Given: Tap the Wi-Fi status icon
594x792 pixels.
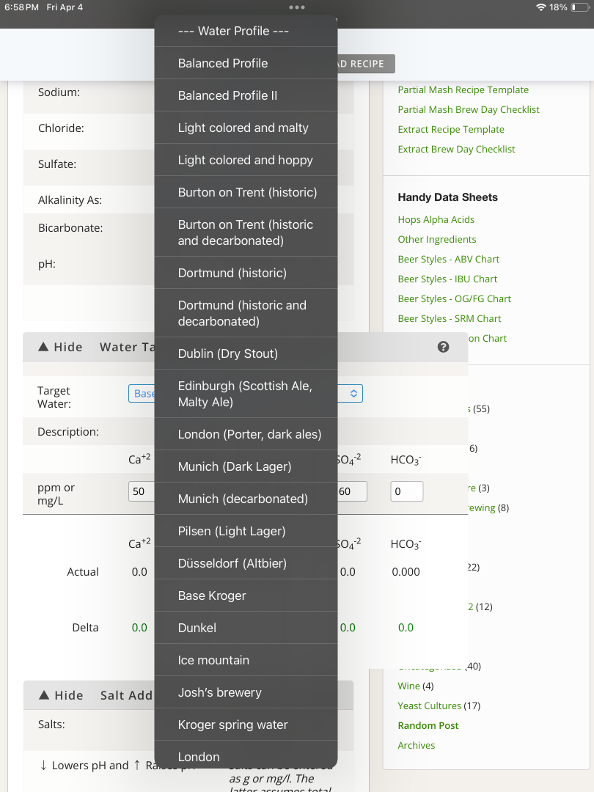Looking at the screenshot, I should (541, 7).
